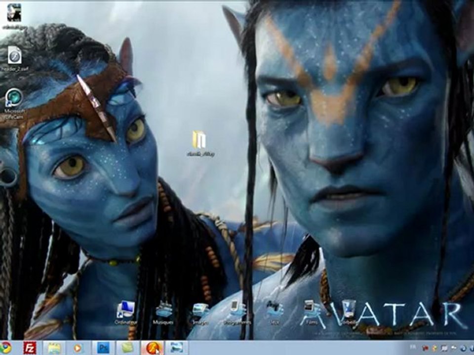
Task: Click the highlighted orange app taskbar button
Action: point(153,348)
